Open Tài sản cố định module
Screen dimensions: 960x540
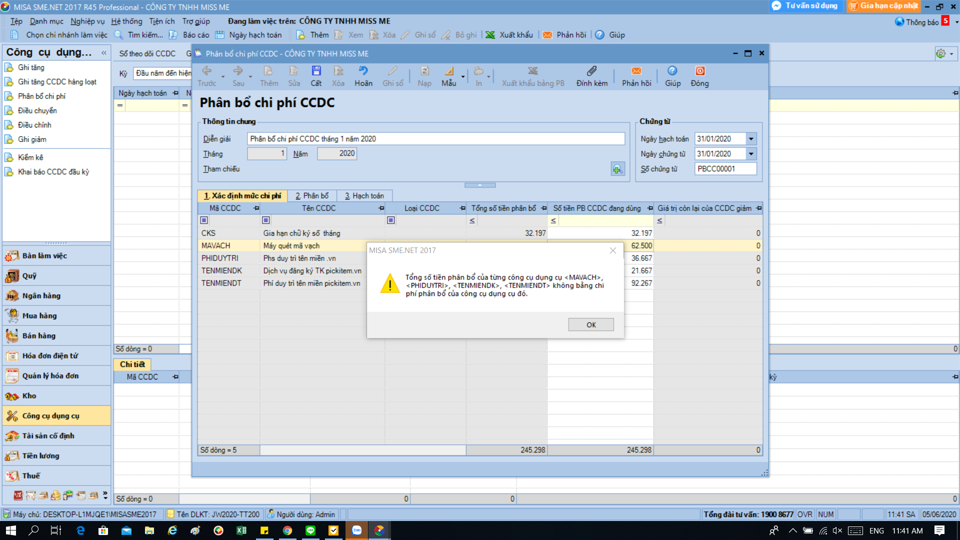(x=48, y=435)
